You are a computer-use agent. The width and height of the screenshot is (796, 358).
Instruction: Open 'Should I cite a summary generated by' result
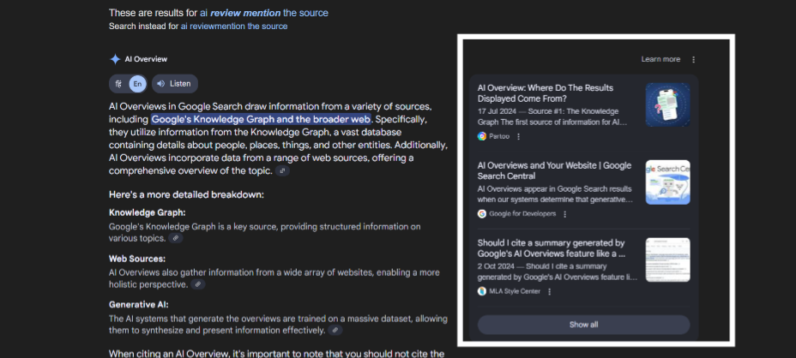(552, 248)
